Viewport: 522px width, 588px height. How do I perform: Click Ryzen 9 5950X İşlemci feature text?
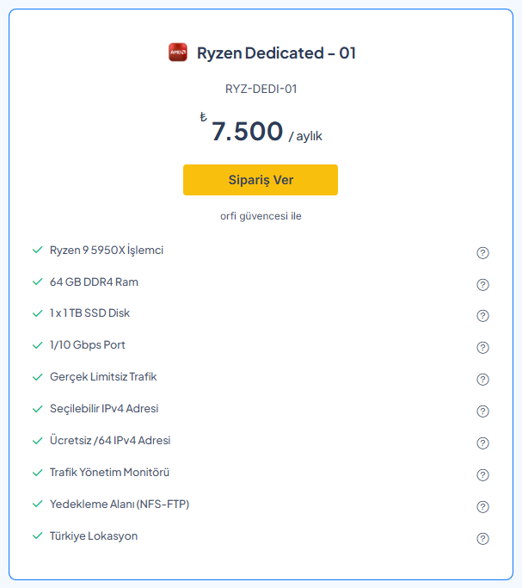(x=107, y=251)
